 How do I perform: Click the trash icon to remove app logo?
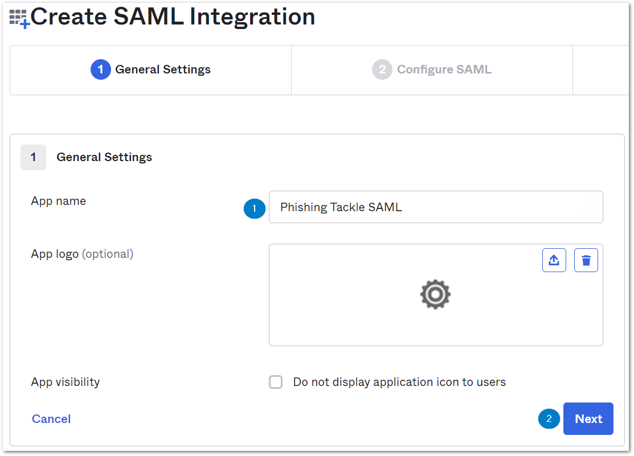[x=586, y=260]
